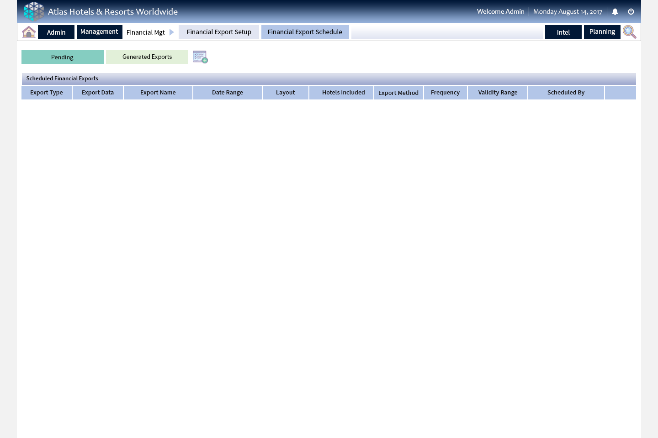Sort by the Frequency column
Viewport: 658px width, 438px height.
pos(445,92)
